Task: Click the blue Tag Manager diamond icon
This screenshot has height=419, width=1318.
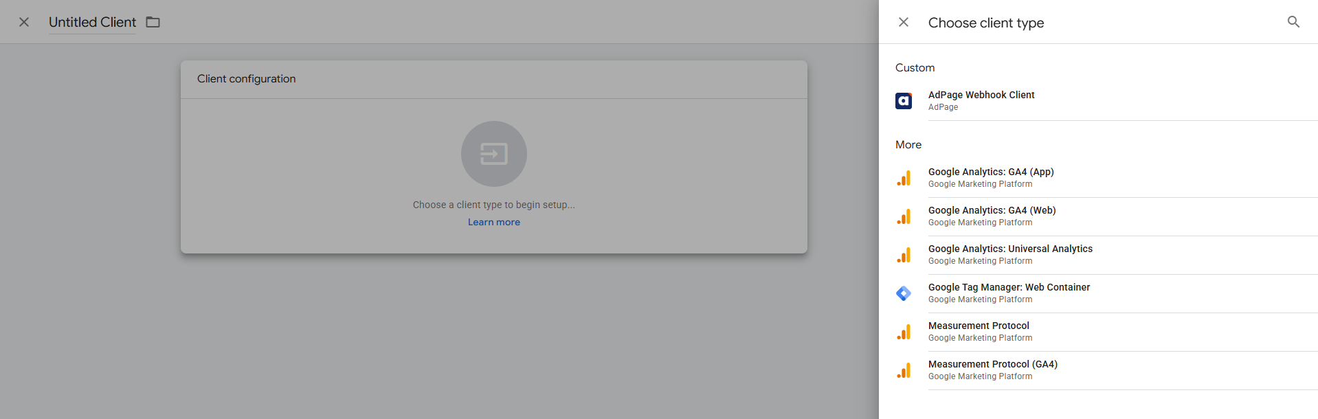Action: (904, 293)
